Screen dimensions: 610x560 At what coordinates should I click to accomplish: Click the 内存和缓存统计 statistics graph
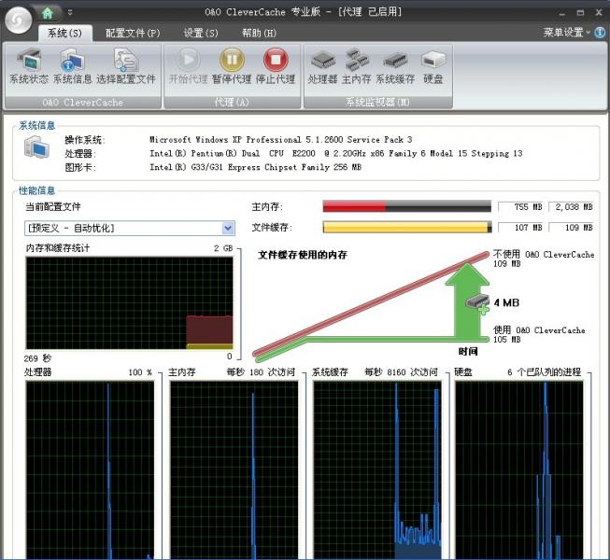(x=130, y=303)
